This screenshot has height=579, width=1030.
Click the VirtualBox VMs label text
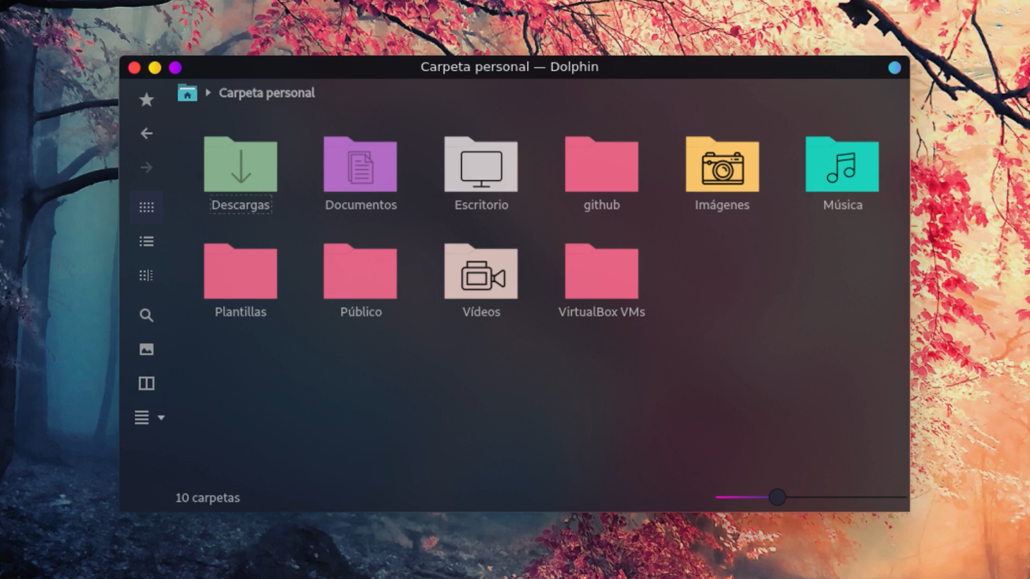pyautogui.click(x=602, y=312)
